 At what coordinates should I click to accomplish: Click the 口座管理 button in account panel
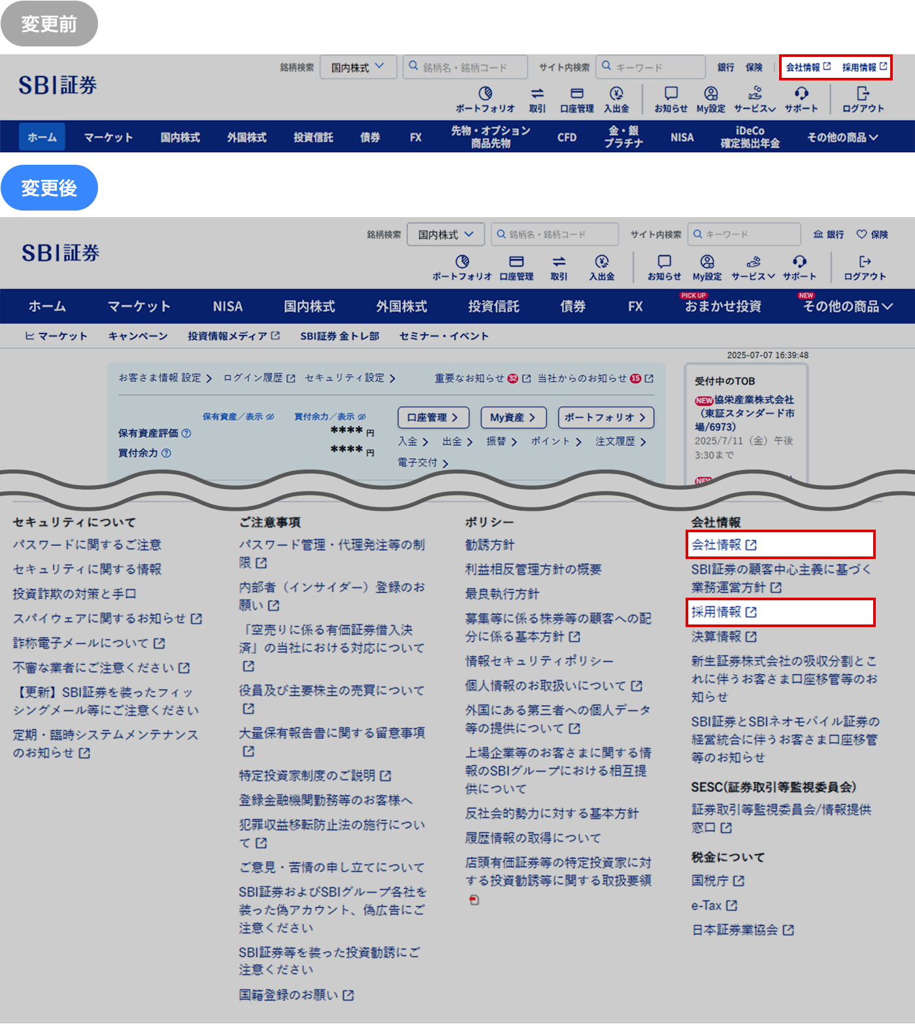433,417
